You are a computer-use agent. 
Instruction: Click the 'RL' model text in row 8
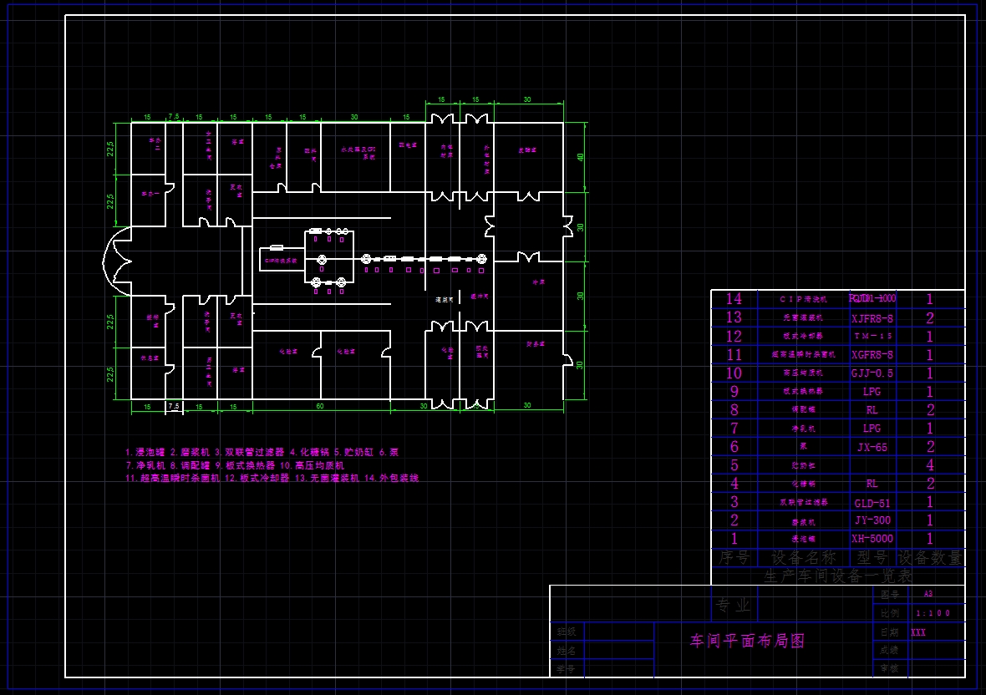tap(872, 410)
